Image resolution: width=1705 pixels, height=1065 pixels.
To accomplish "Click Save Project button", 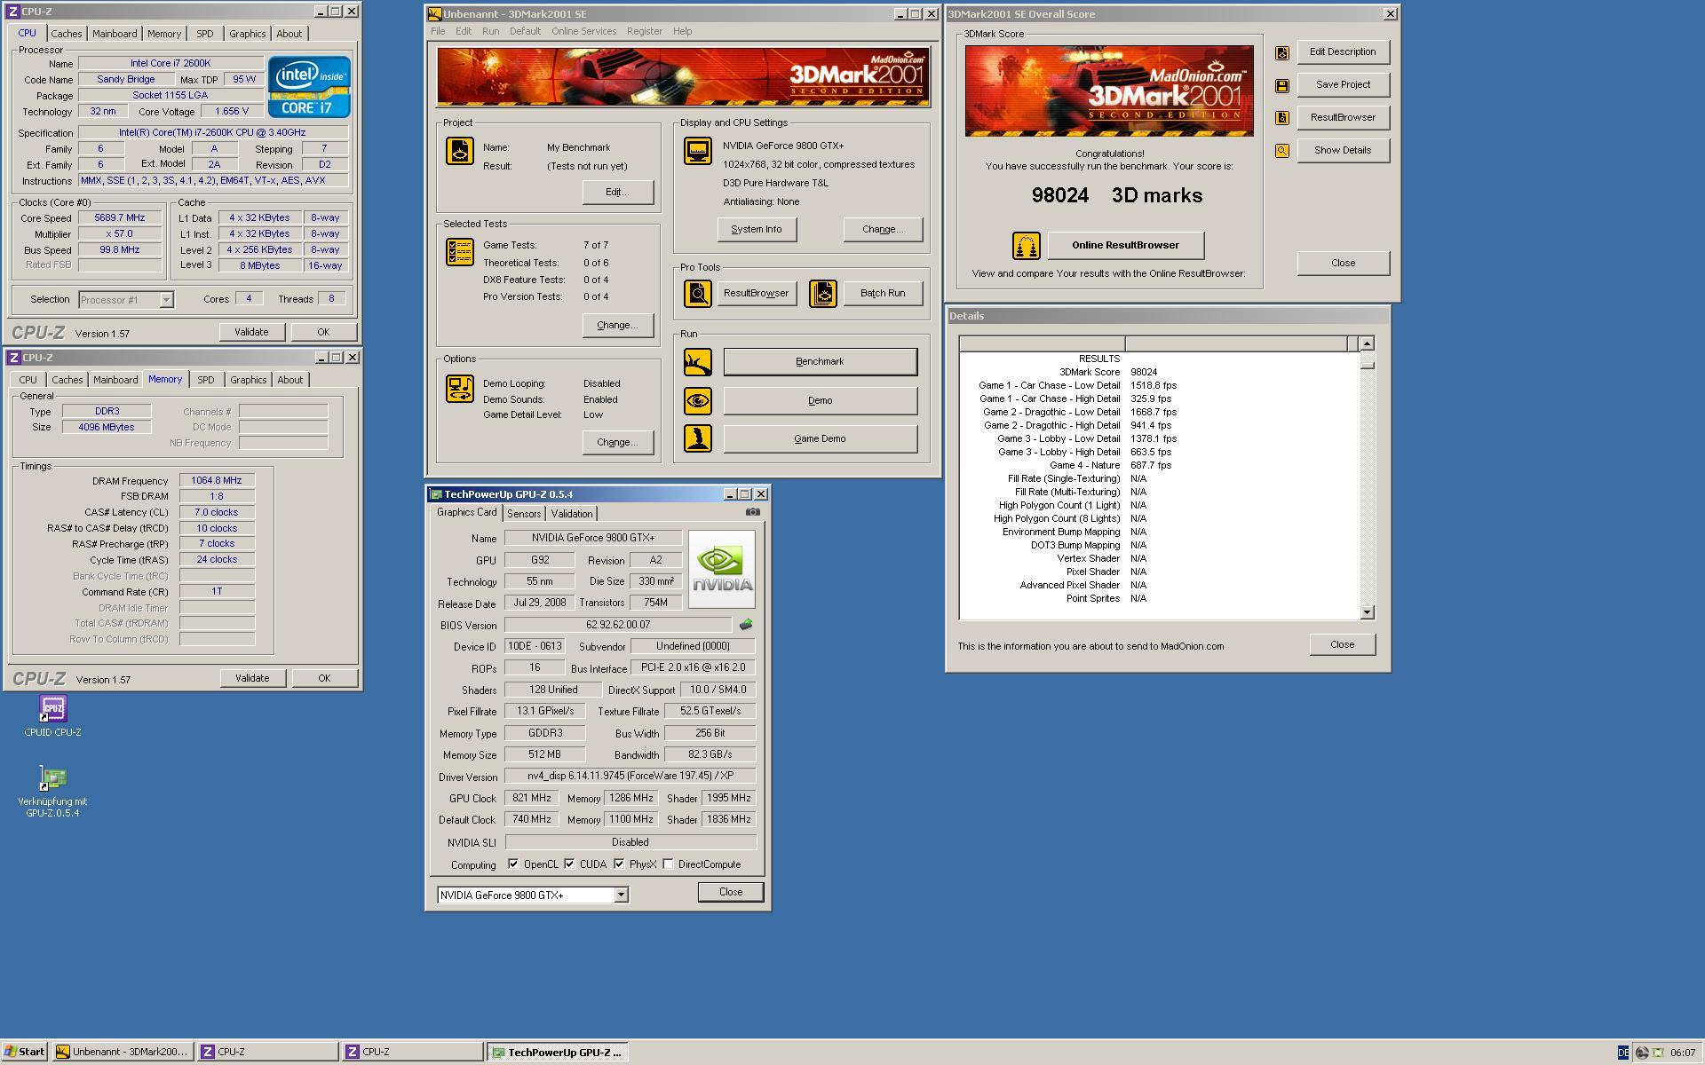I will click(1343, 85).
